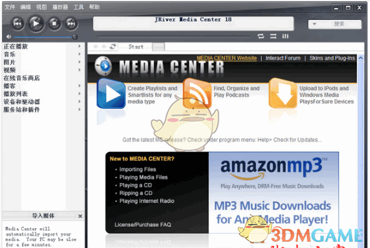Select 视频 in the sidebar tree
The height and width of the screenshot is (248, 370).
coord(10,70)
